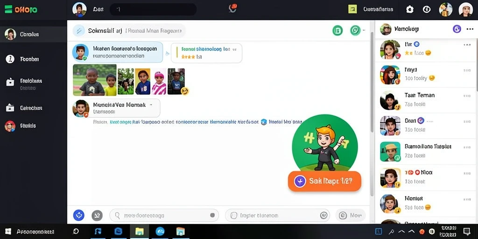Open the photo of the child in pink stripes

tap(159, 81)
